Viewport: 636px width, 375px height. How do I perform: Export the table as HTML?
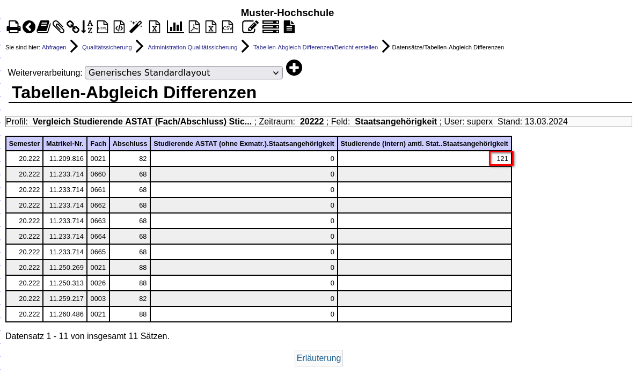(103, 27)
